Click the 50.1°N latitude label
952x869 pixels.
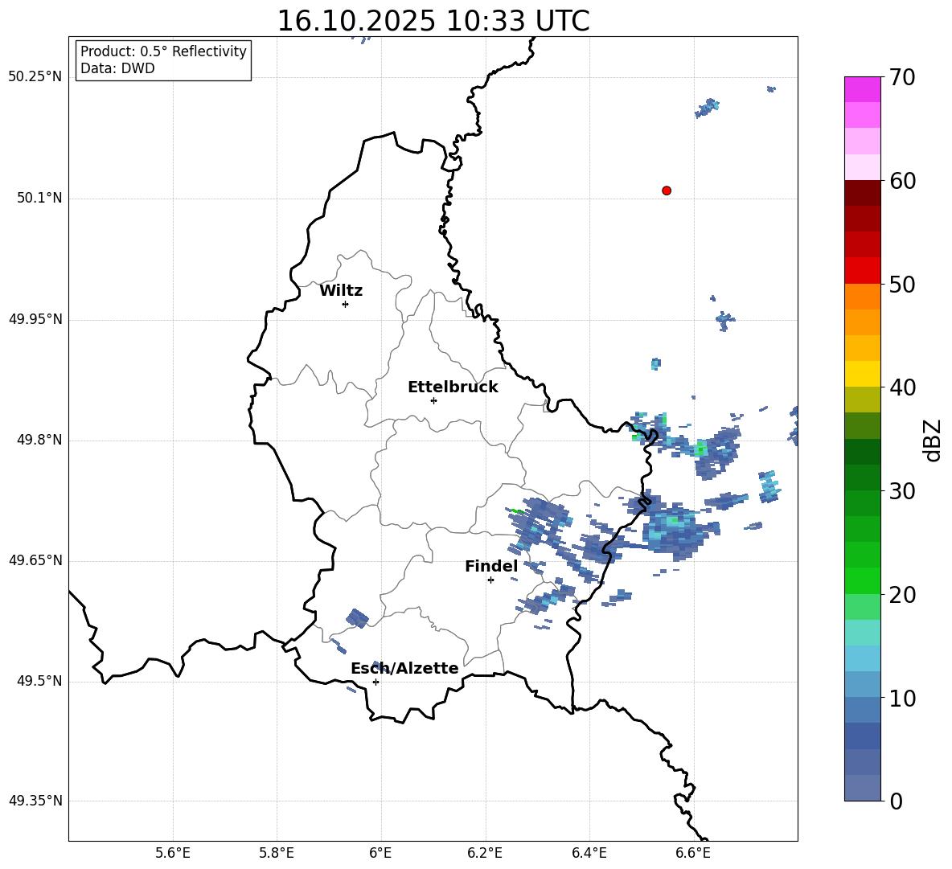point(39,198)
